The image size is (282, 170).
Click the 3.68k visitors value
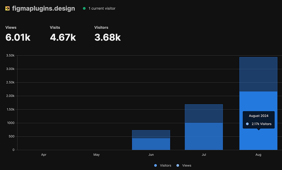click(107, 37)
